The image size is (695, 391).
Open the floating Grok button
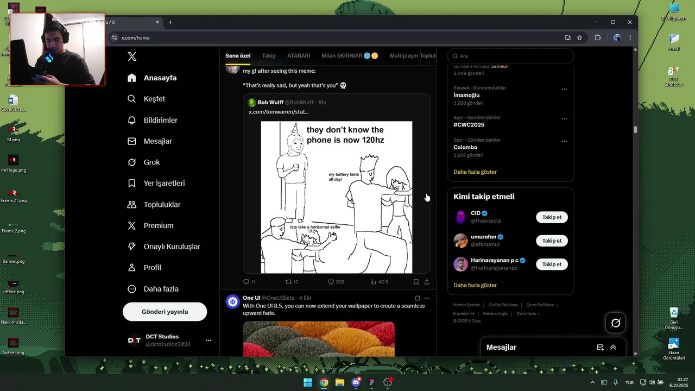pos(616,323)
